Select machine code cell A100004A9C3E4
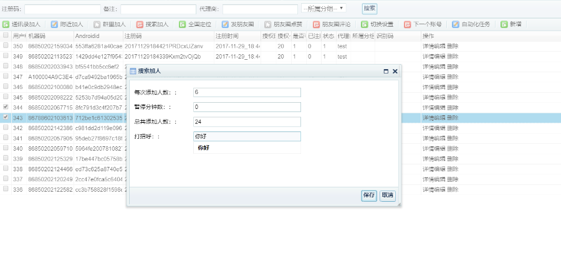 (50, 77)
